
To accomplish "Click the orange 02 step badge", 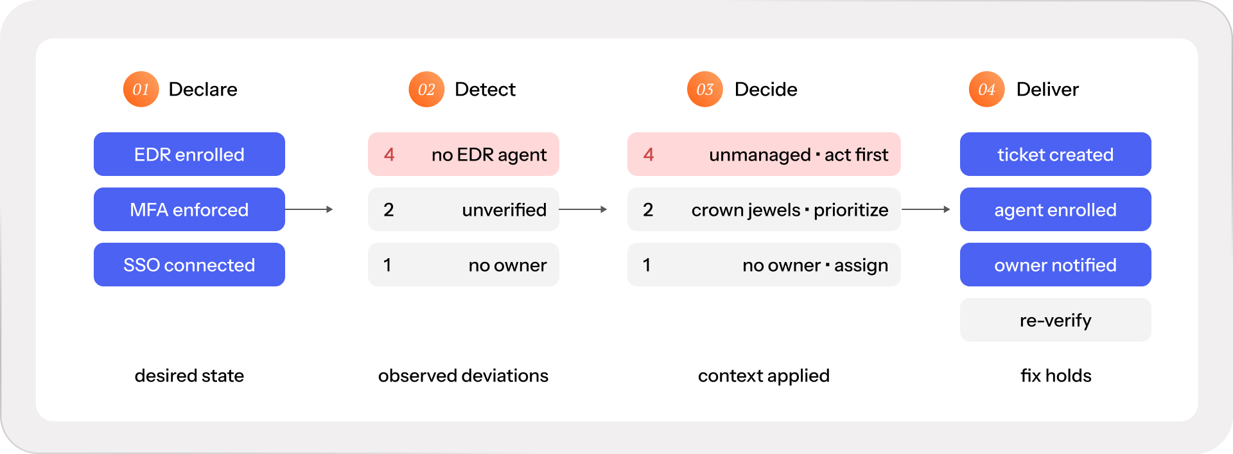I will [x=426, y=89].
